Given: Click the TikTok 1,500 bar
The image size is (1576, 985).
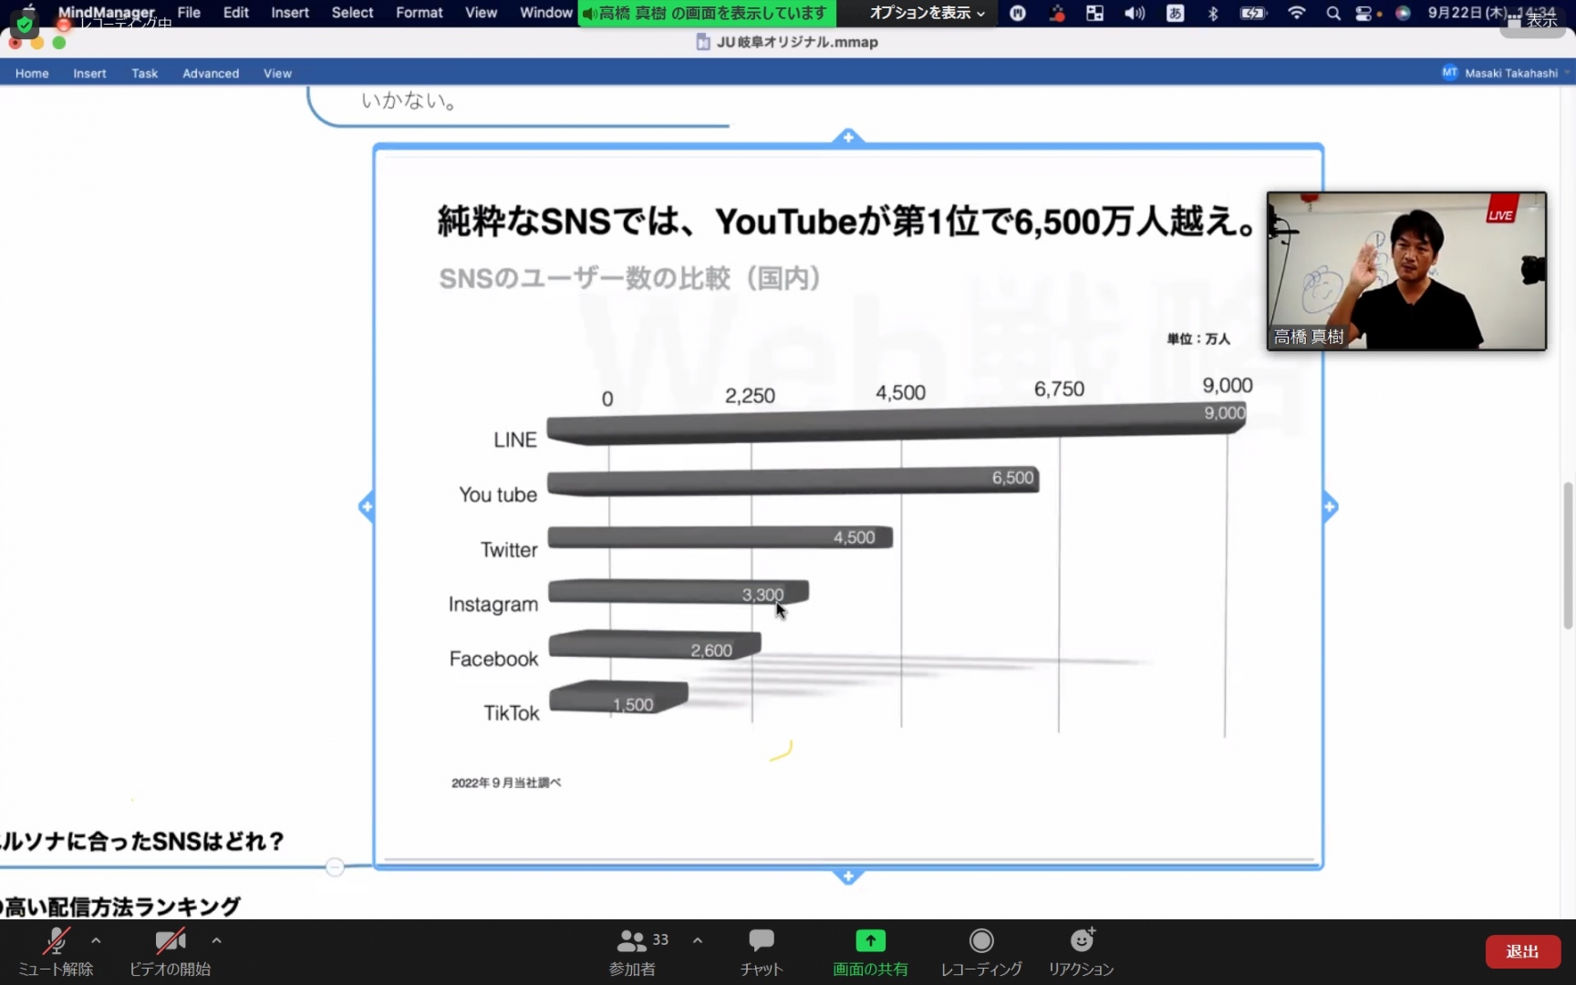Looking at the screenshot, I should pos(618,697).
